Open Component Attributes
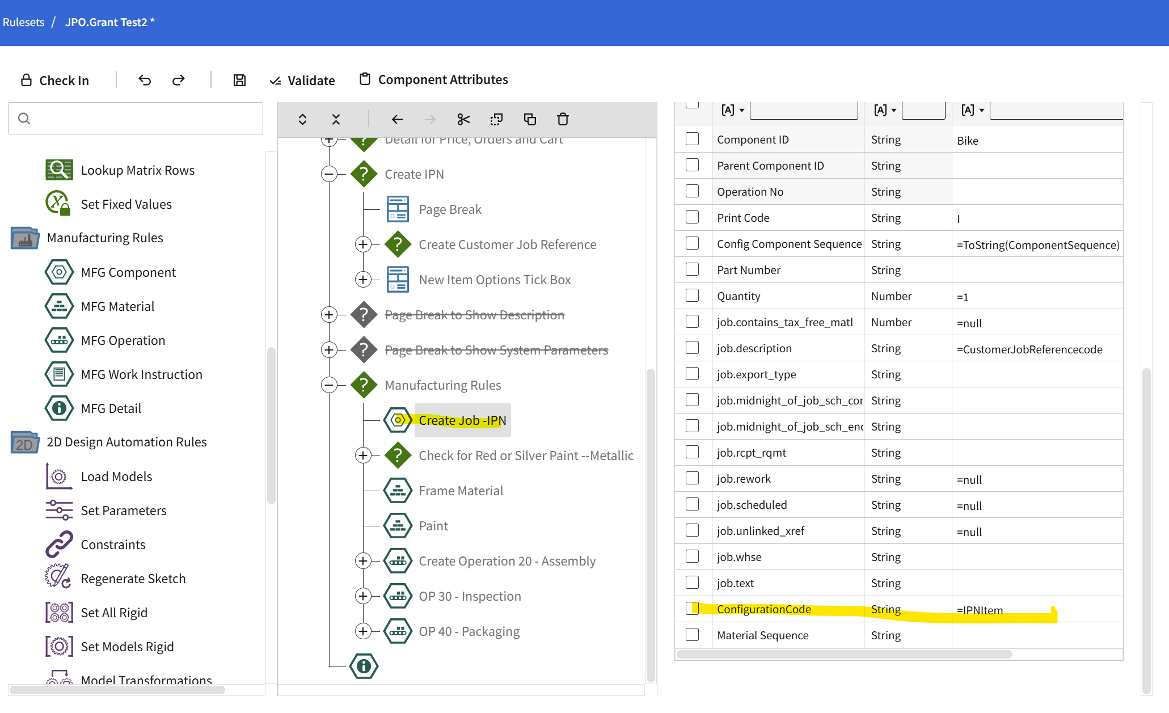The height and width of the screenshot is (713, 1169). point(434,79)
